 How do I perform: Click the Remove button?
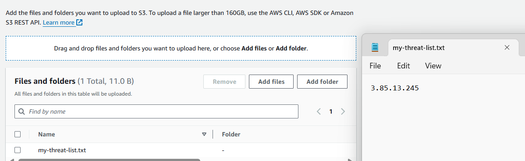coord(224,82)
